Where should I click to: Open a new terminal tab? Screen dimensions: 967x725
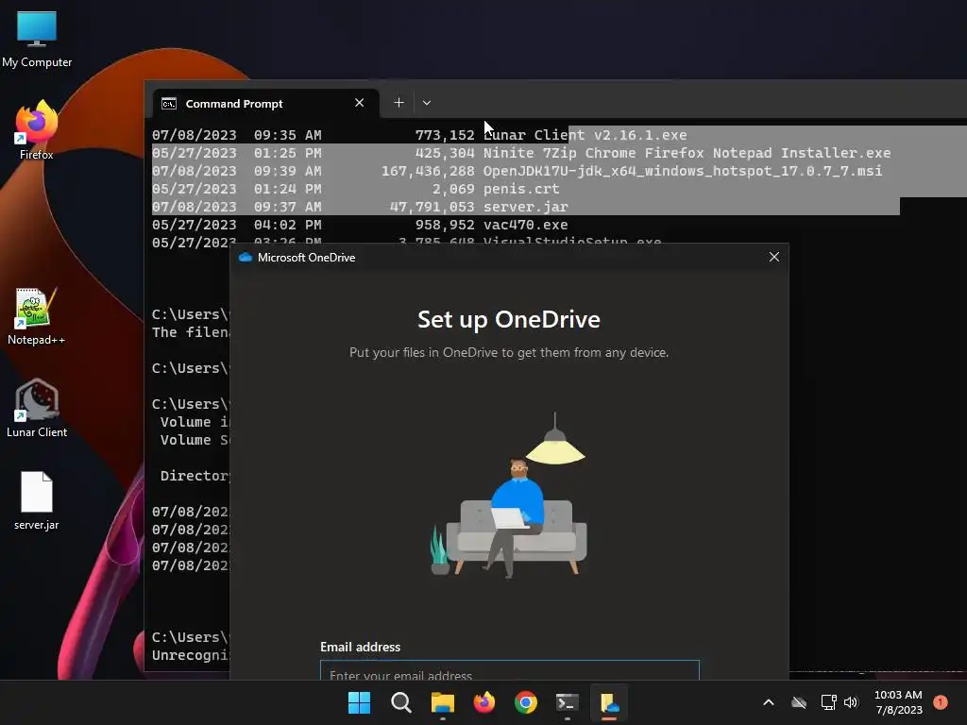click(x=399, y=102)
